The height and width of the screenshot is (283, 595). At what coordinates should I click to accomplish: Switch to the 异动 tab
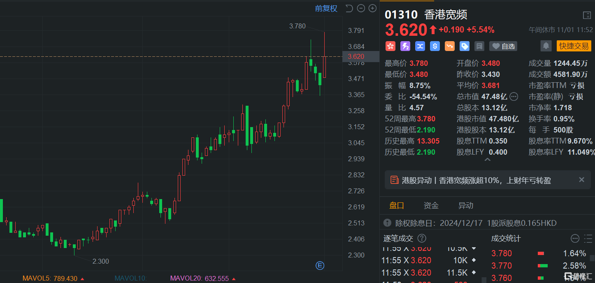click(x=465, y=205)
